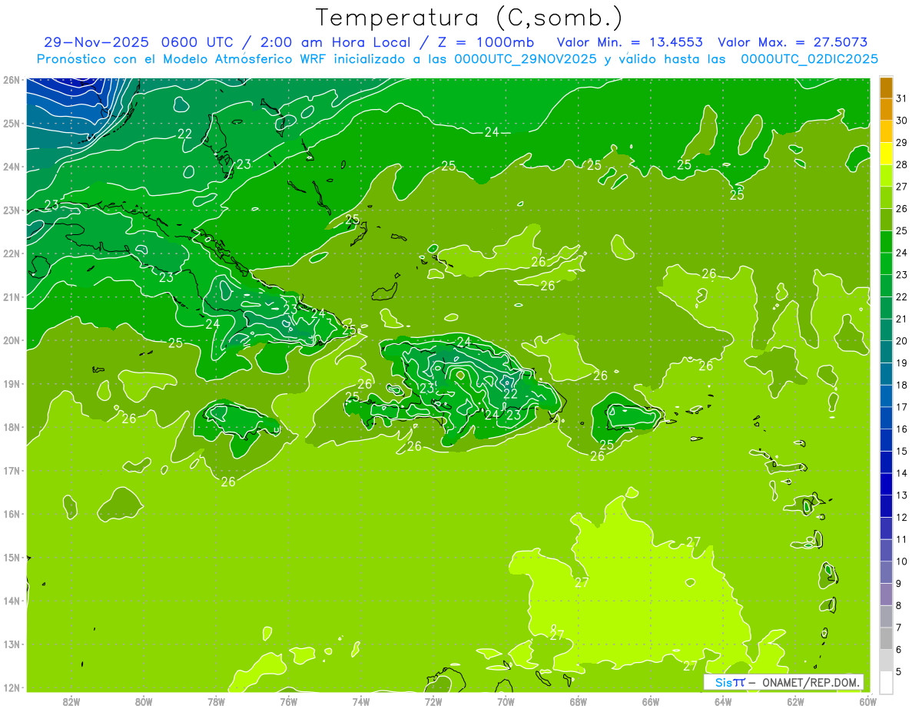Click the "80W" longitude axis label
This screenshot has height=712, width=922.
tap(144, 701)
